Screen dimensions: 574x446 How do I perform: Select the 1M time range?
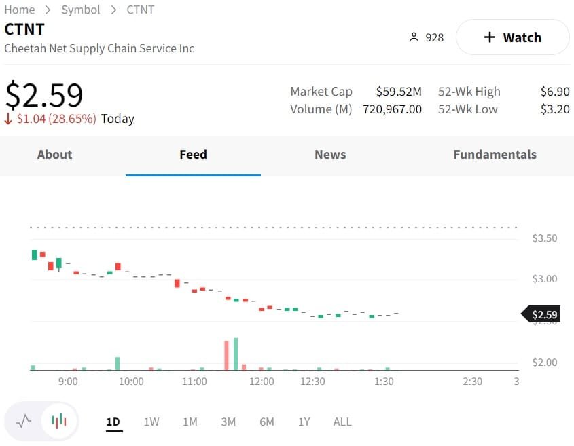190,422
